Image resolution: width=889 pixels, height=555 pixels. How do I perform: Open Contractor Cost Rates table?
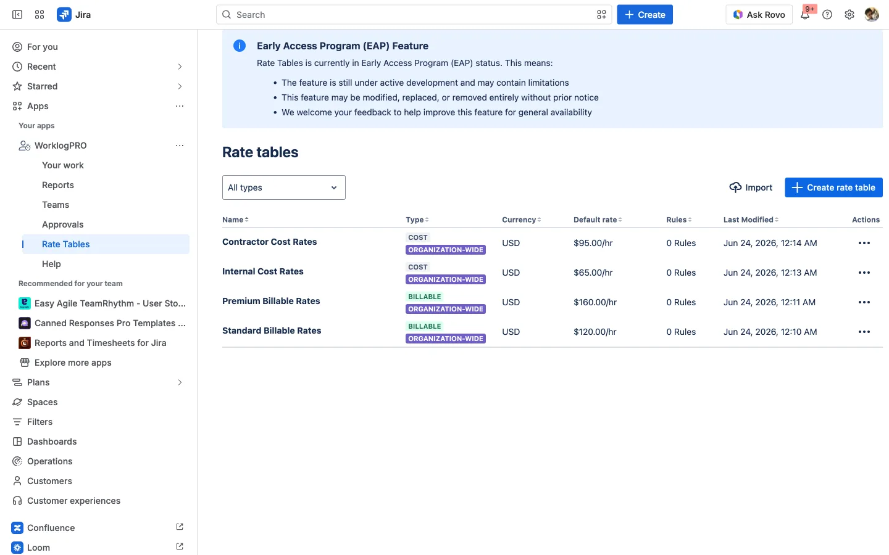(270, 242)
